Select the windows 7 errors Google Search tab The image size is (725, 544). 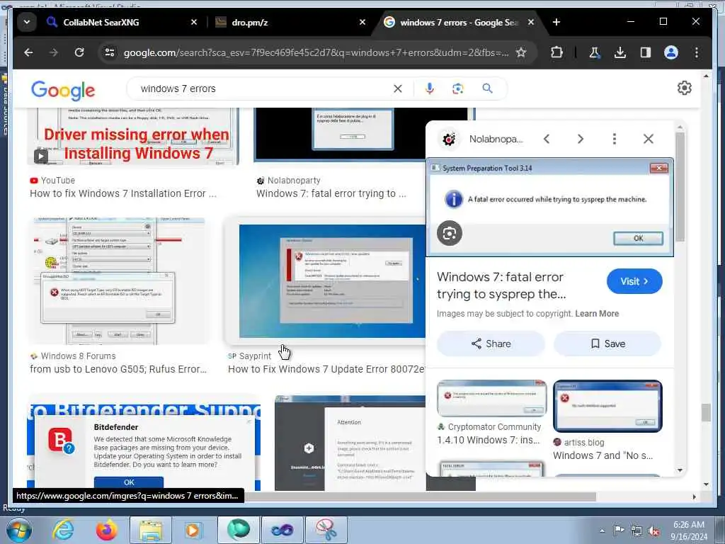(x=458, y=22)
